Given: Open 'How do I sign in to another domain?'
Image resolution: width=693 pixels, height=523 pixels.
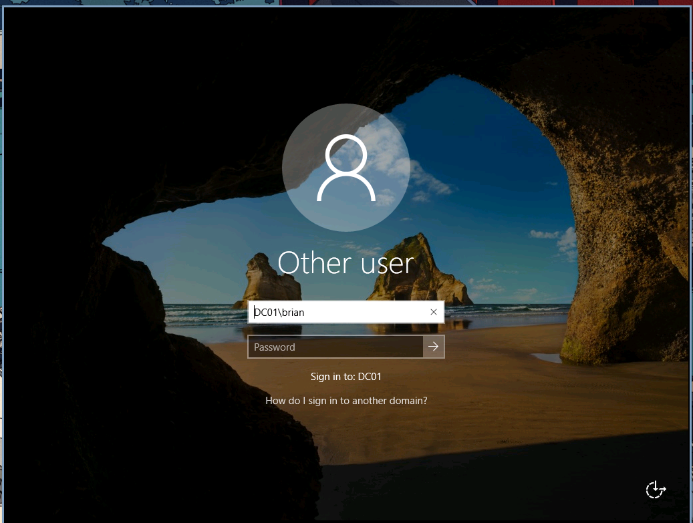Looking at the screenshot, I should coord(346,400).
